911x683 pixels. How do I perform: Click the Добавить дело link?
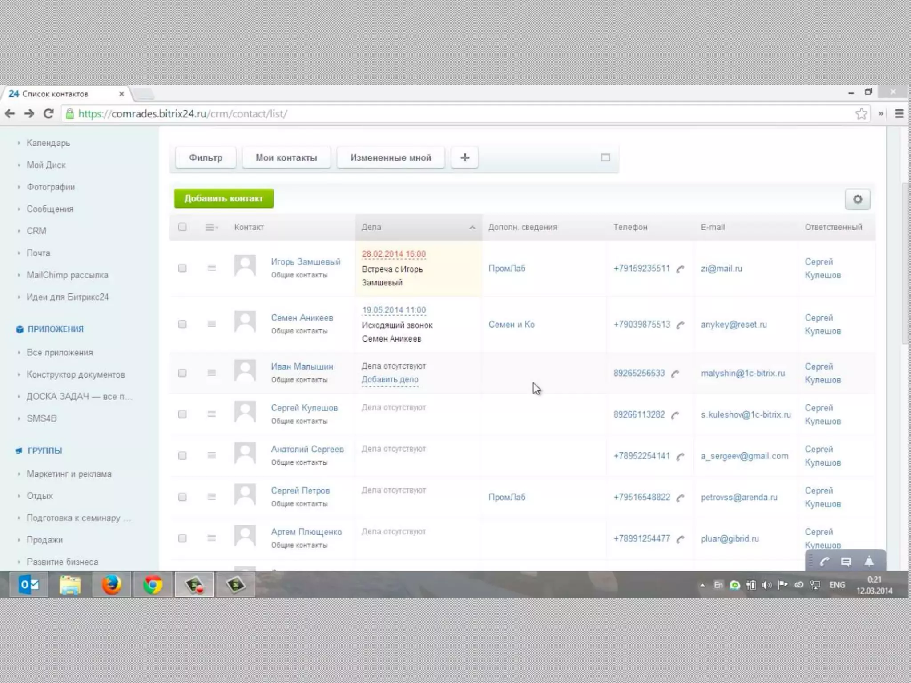[x=390, y=380]
